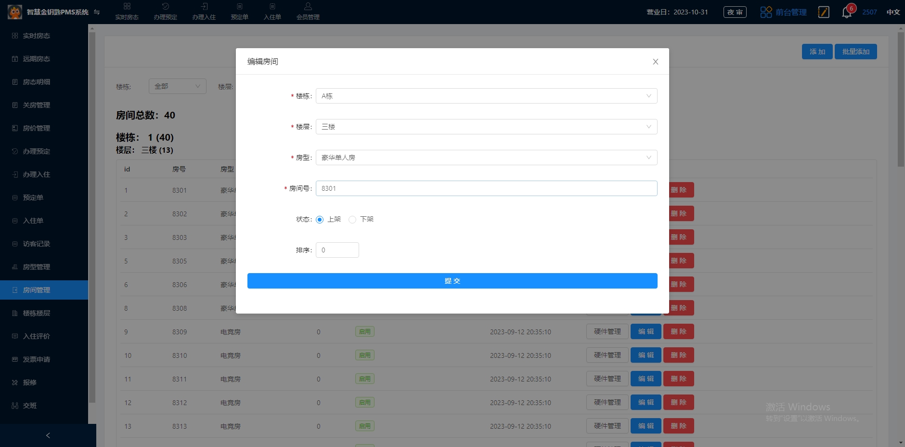Go to 楼栋楼层 sidebar menu

tap(37, 313)
